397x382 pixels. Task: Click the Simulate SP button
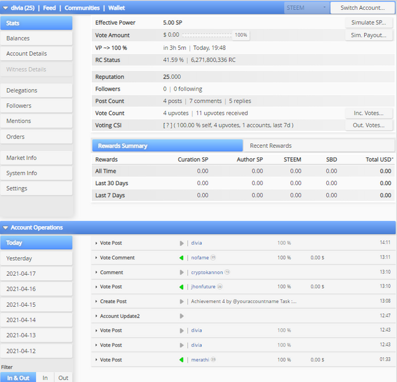pyautogui.click(x=368, y=22)
